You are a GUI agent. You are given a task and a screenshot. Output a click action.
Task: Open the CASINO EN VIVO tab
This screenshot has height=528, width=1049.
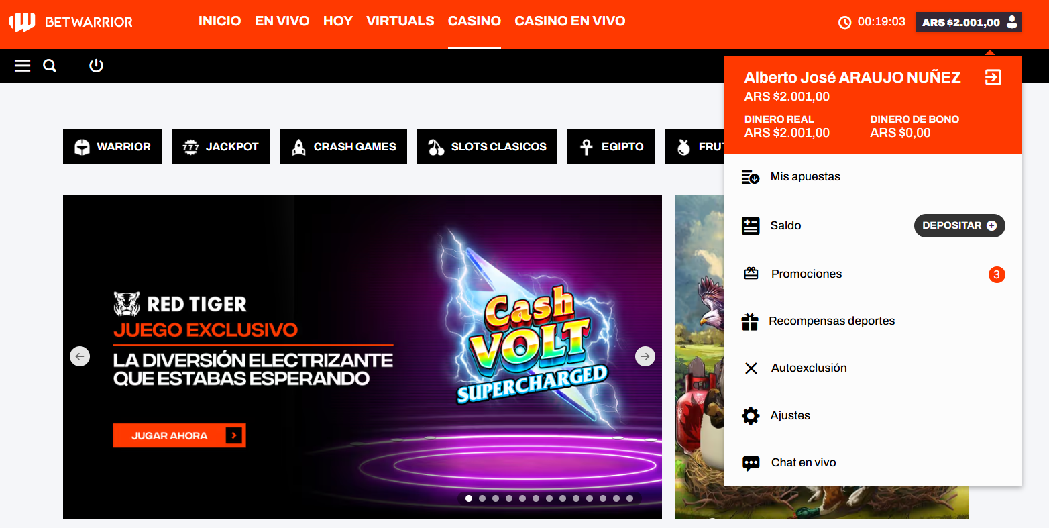pyautogui.click(x=570, y=21)
